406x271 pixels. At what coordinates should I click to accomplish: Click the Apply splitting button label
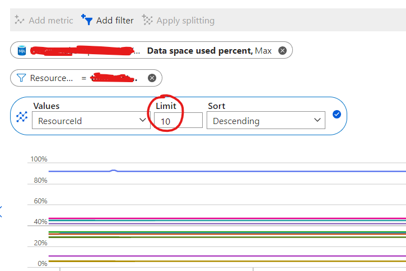click(185, 20)
